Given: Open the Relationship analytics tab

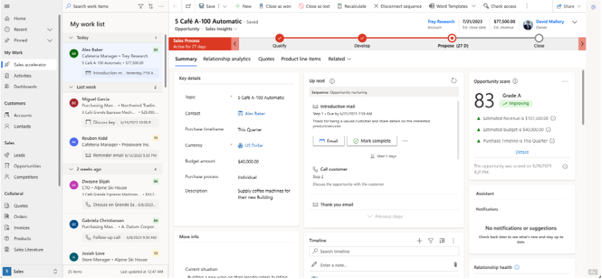Looking at the screenshot, I should point(227,59).
